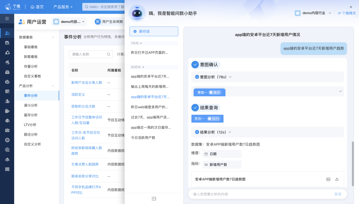Close the assistant panel with the X

tap(351, 7)
